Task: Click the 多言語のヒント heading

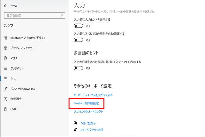Action: point(86,53)
